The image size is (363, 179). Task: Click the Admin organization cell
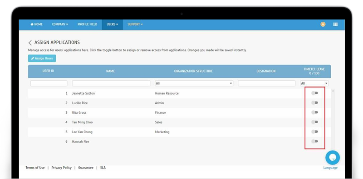pos(160,103)
